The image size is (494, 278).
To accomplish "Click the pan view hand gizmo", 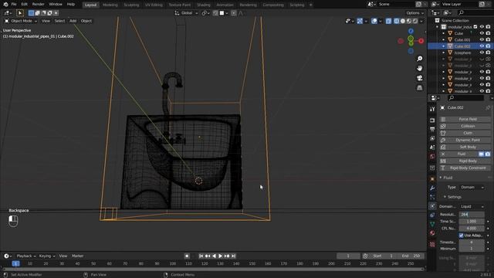I will (x=420, y=69).
